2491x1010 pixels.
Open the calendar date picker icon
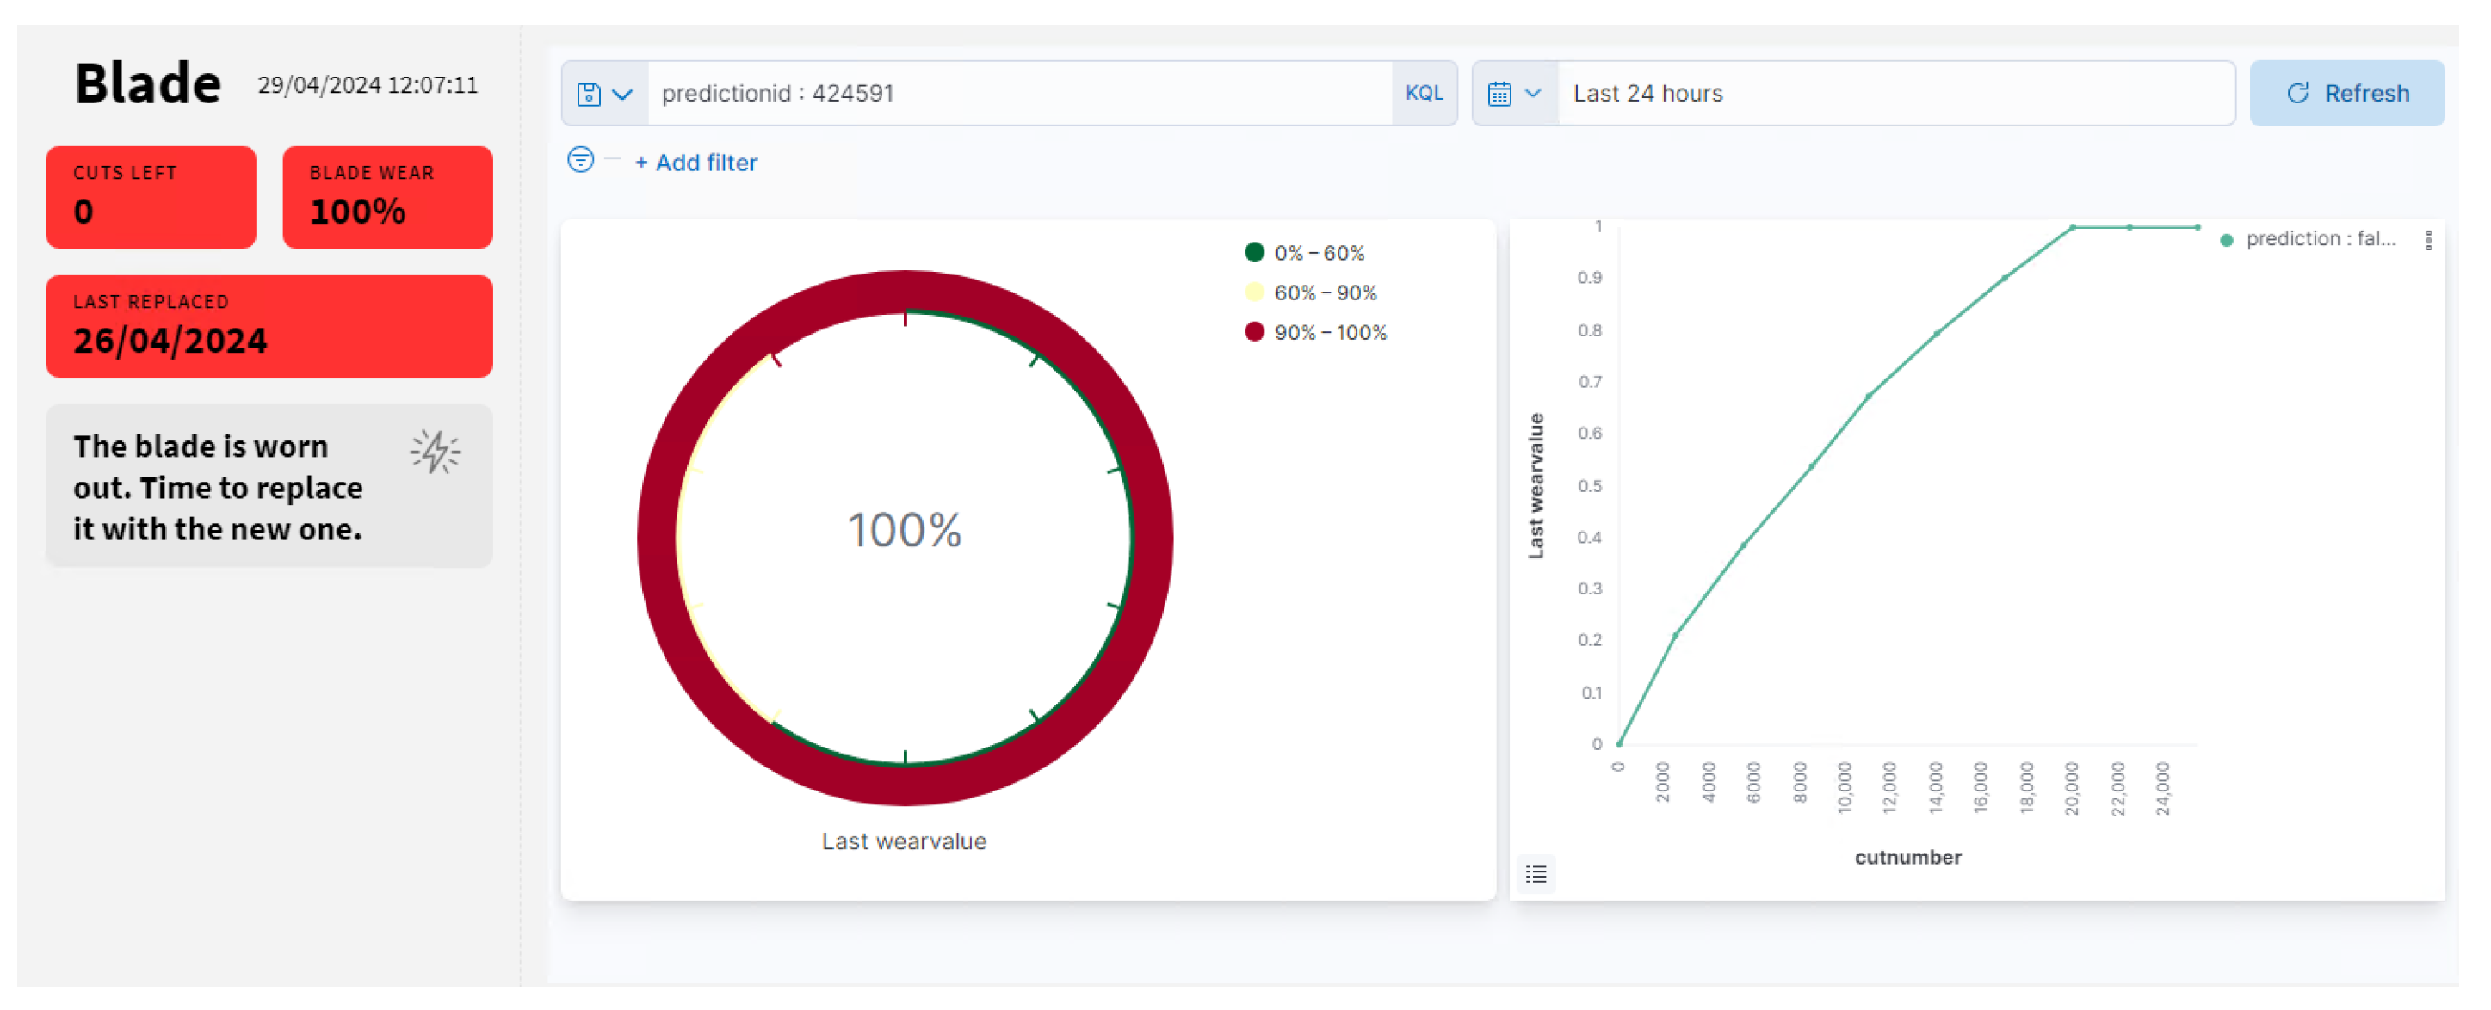pos(1499,94)
